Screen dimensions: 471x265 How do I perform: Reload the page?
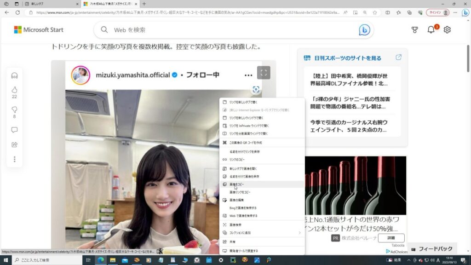(18, 12)
